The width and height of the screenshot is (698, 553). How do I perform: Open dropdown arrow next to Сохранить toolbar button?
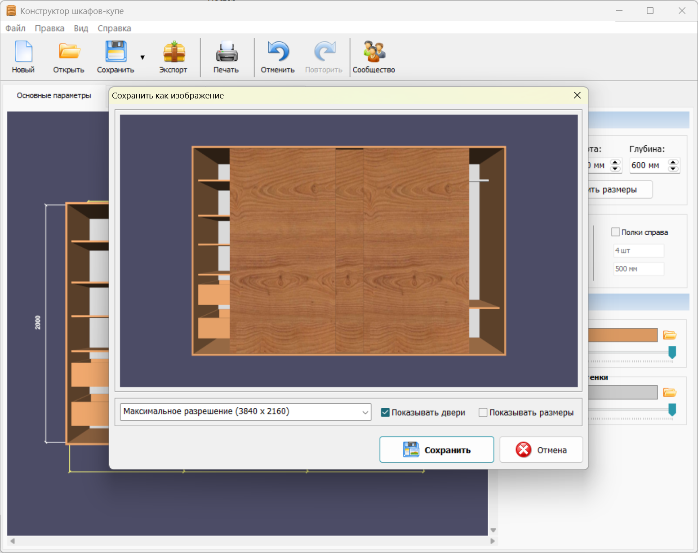coord(142,58)
